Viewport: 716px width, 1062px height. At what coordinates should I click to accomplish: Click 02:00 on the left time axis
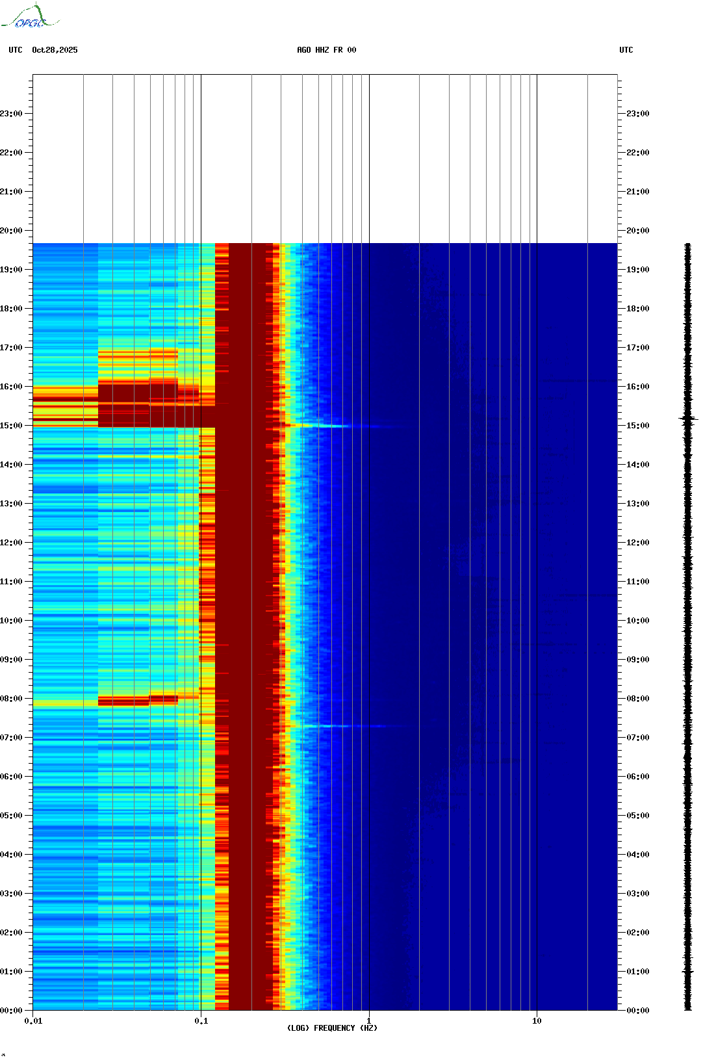[11, 933]
